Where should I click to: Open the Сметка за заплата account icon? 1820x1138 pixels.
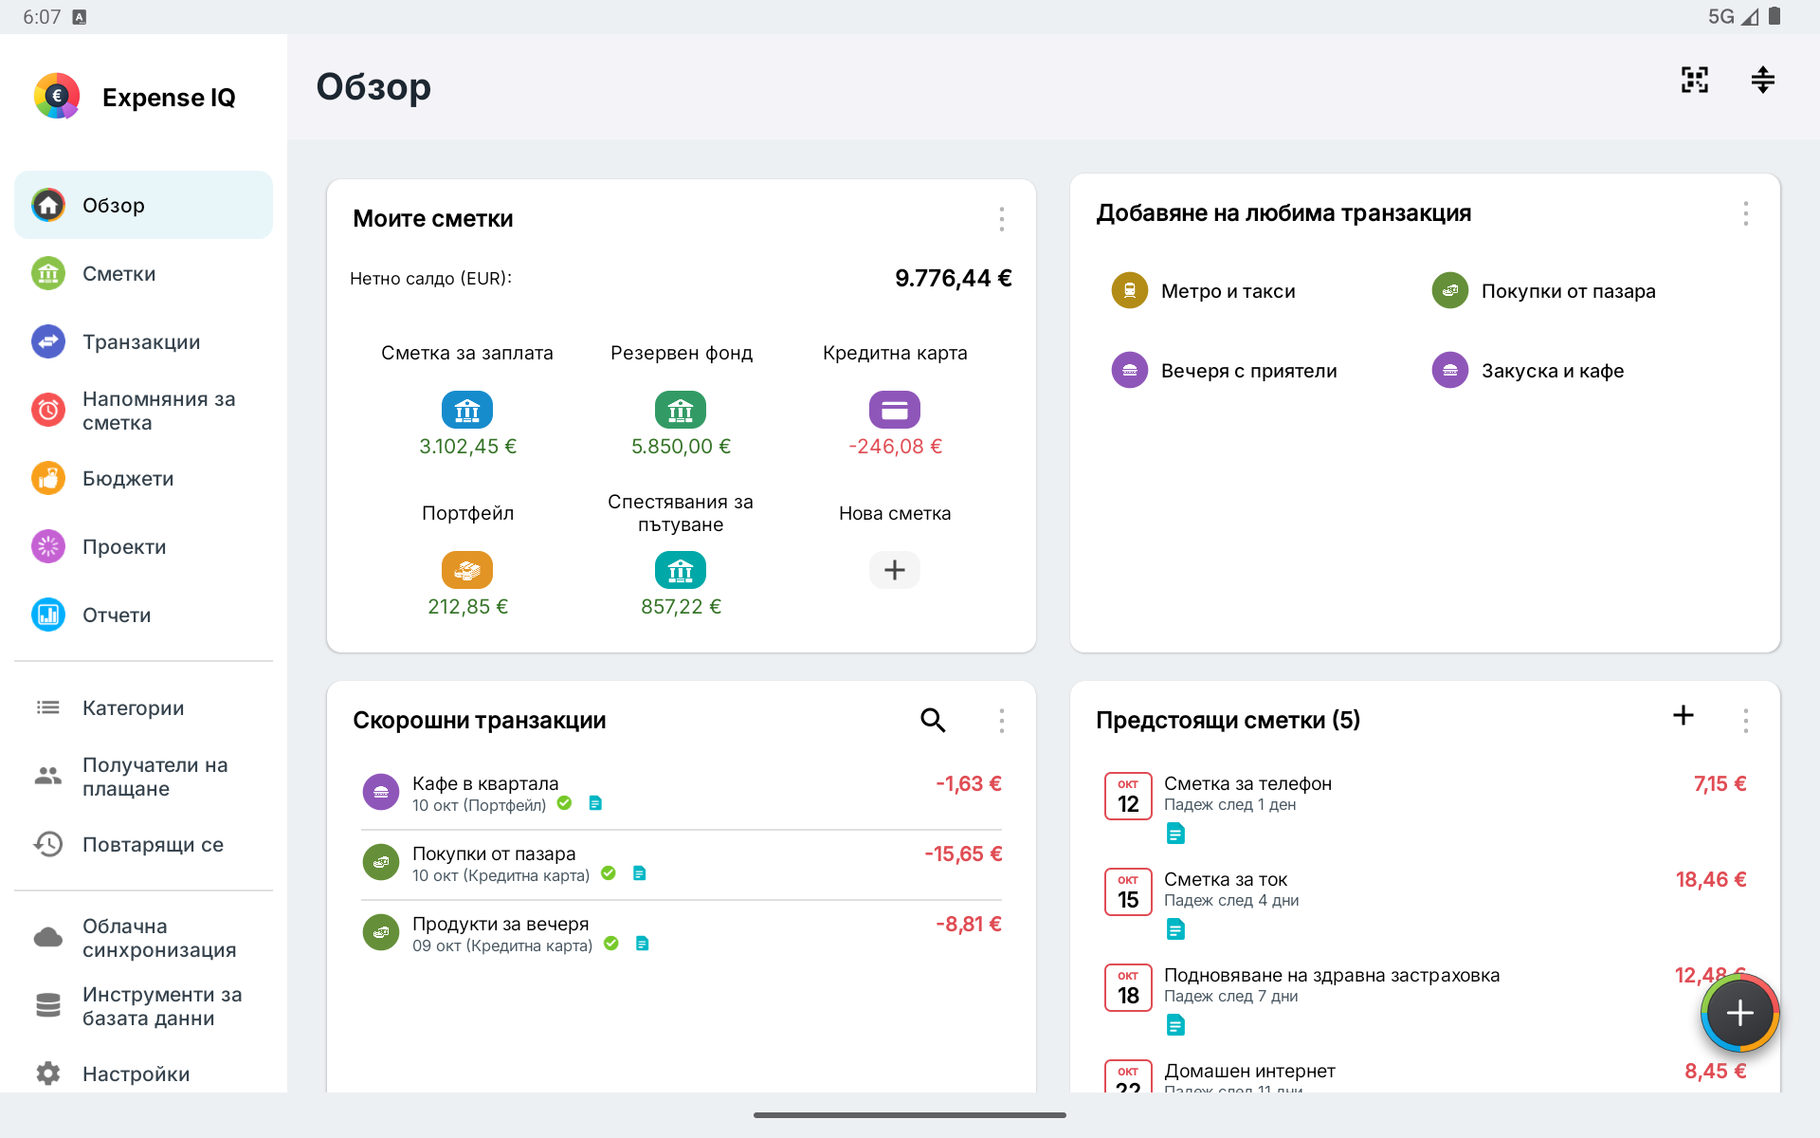pos(467,410)
